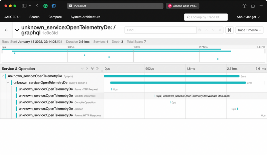Collapse the query { person } span

[8, 83]
